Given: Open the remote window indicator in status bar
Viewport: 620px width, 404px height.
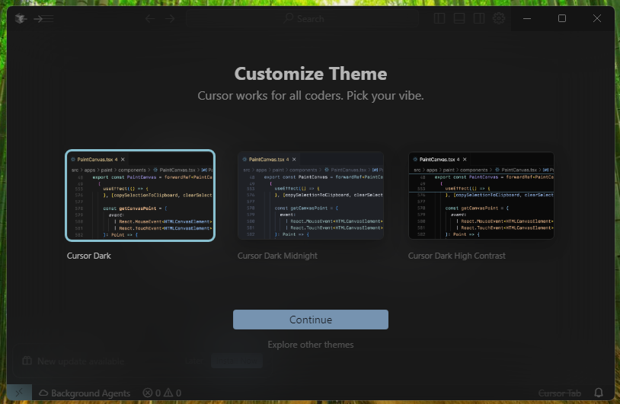Looking at the screenshot, I should (x=19, y=393).
